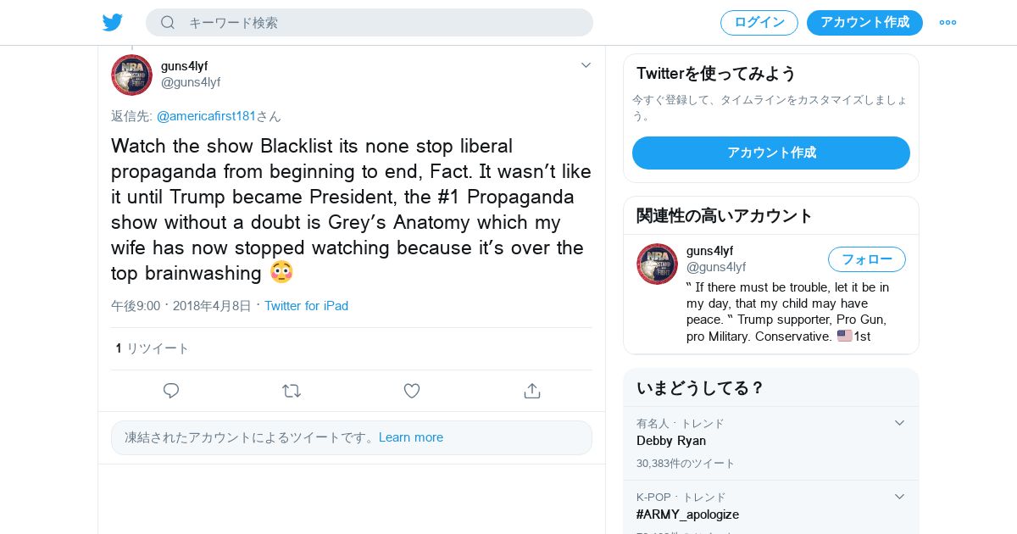The height and width of the screenshot is (534, 1017).
Task: Click the Twitter bird logo
Action: click(113, 22)
